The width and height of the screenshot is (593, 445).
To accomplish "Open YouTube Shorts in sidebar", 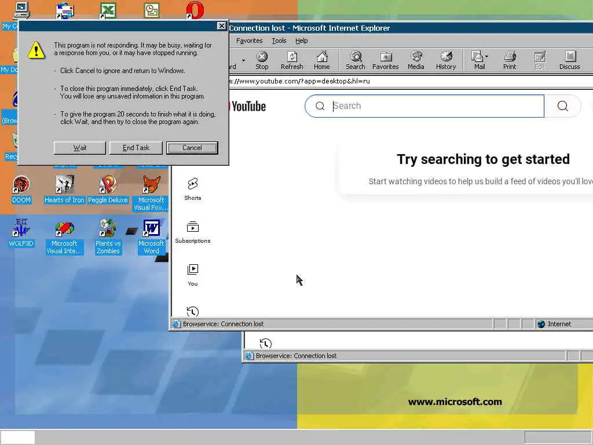I will pos(192,189).
